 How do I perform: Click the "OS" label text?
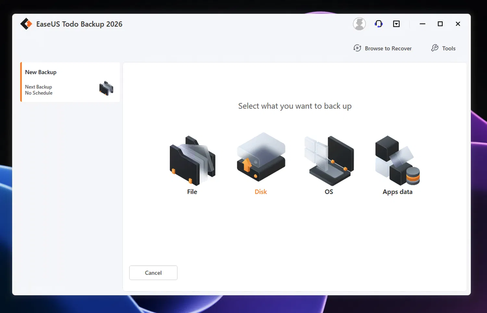329,192
